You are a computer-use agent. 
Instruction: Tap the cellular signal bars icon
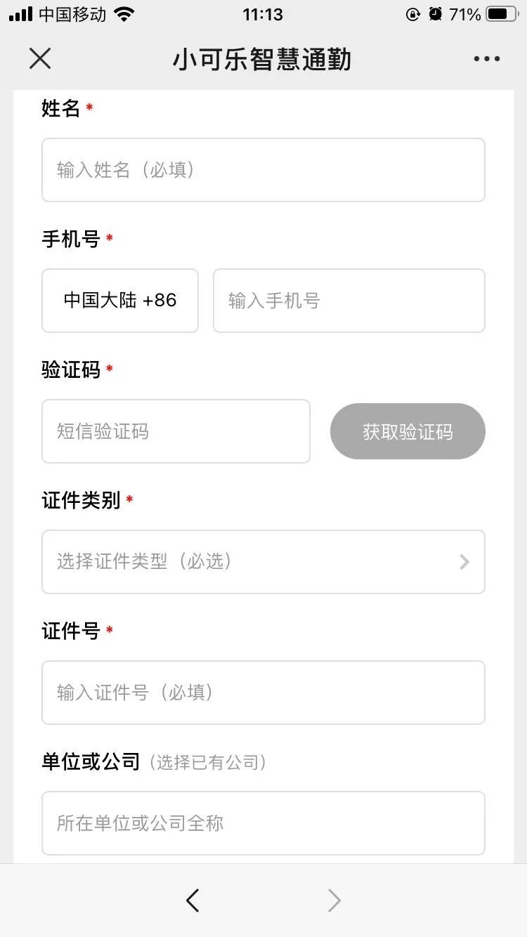[21, 14]
